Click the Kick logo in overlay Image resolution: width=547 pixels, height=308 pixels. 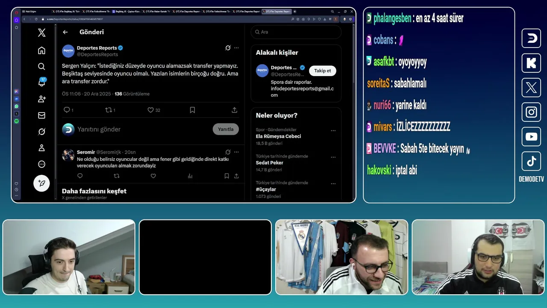pos(531,63)
